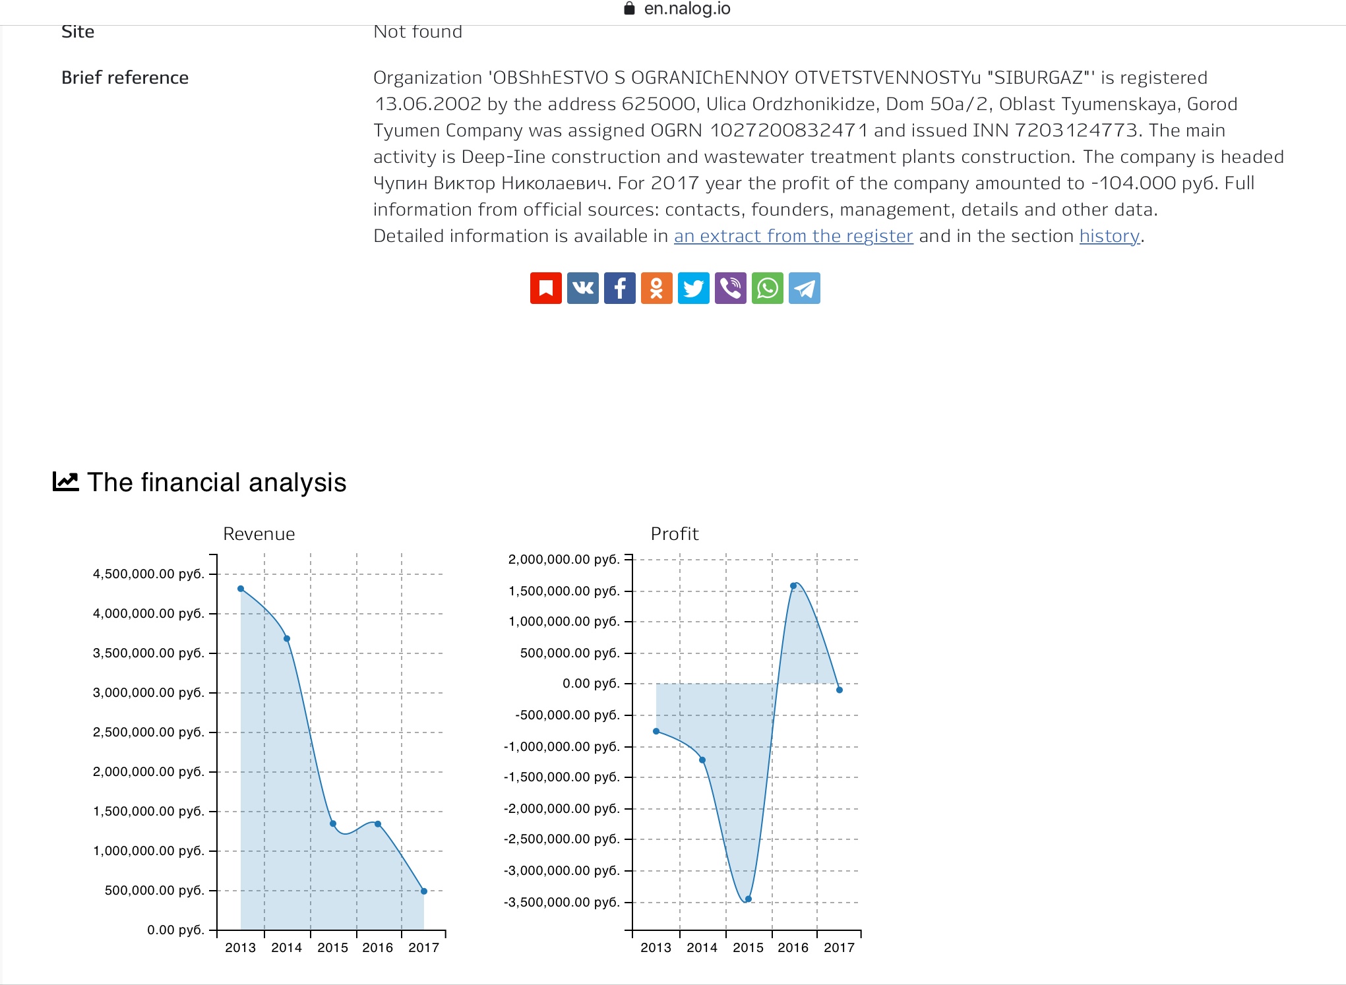Click the 'The financial analysis' heading
This screenshot has height=985, width=1346.
click(x=216, y=483)
